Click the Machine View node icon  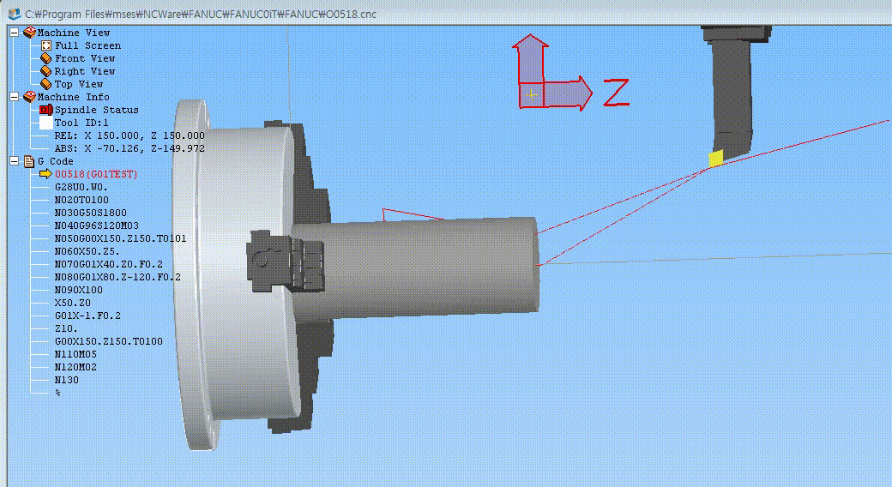29,33
